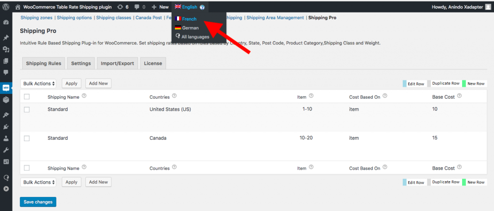Open the English language switcher
This screenshot has height=211, width=494.
coord(186,7)
